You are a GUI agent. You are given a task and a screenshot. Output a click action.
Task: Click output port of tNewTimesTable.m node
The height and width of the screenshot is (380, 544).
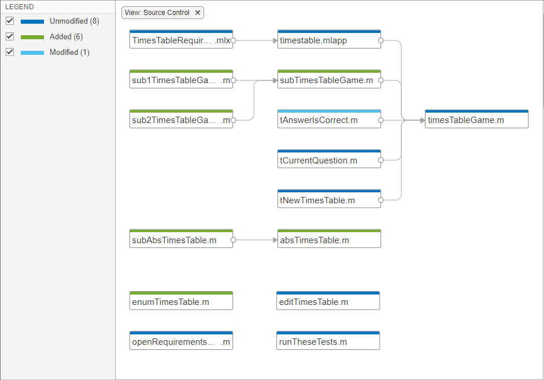click(381, 200)
